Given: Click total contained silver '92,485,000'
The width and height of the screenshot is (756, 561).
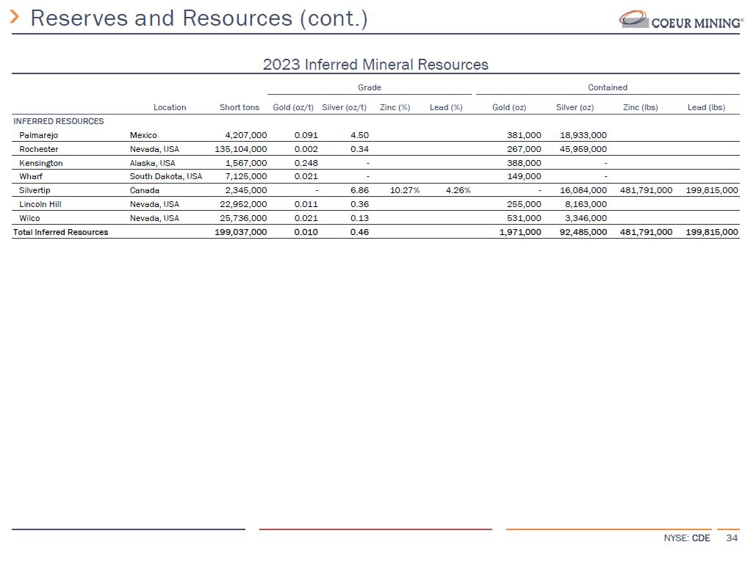Looking at the screenshot, I should coord(583,232).
